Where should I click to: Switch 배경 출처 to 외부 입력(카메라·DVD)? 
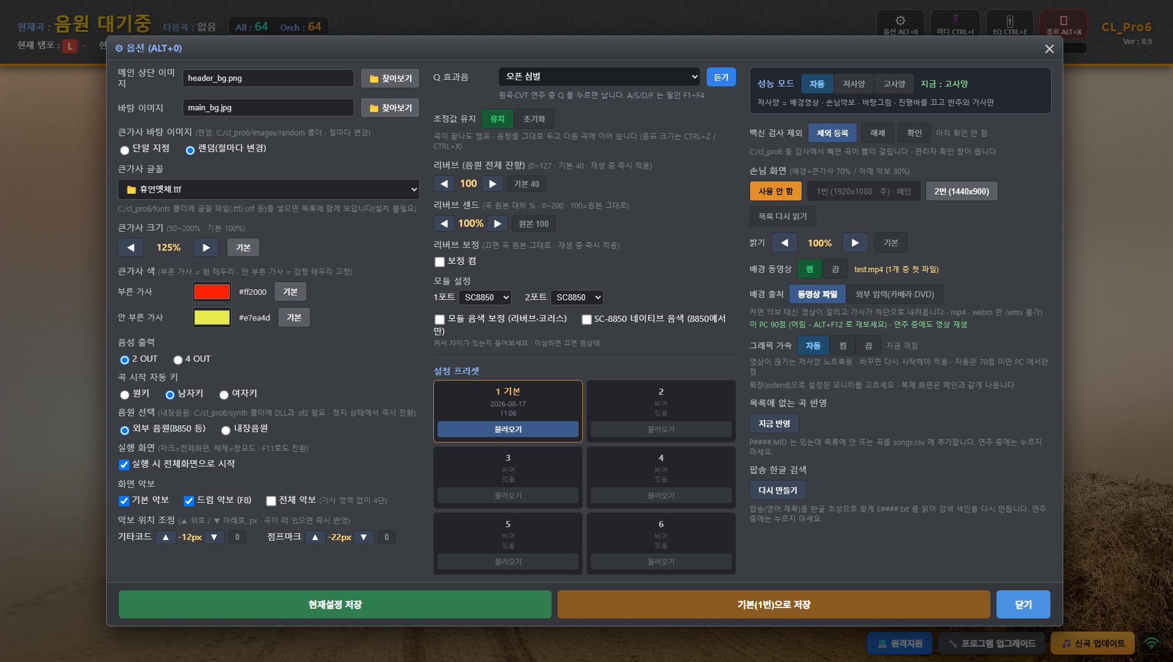pyautogui.click(x=894, y=294)
